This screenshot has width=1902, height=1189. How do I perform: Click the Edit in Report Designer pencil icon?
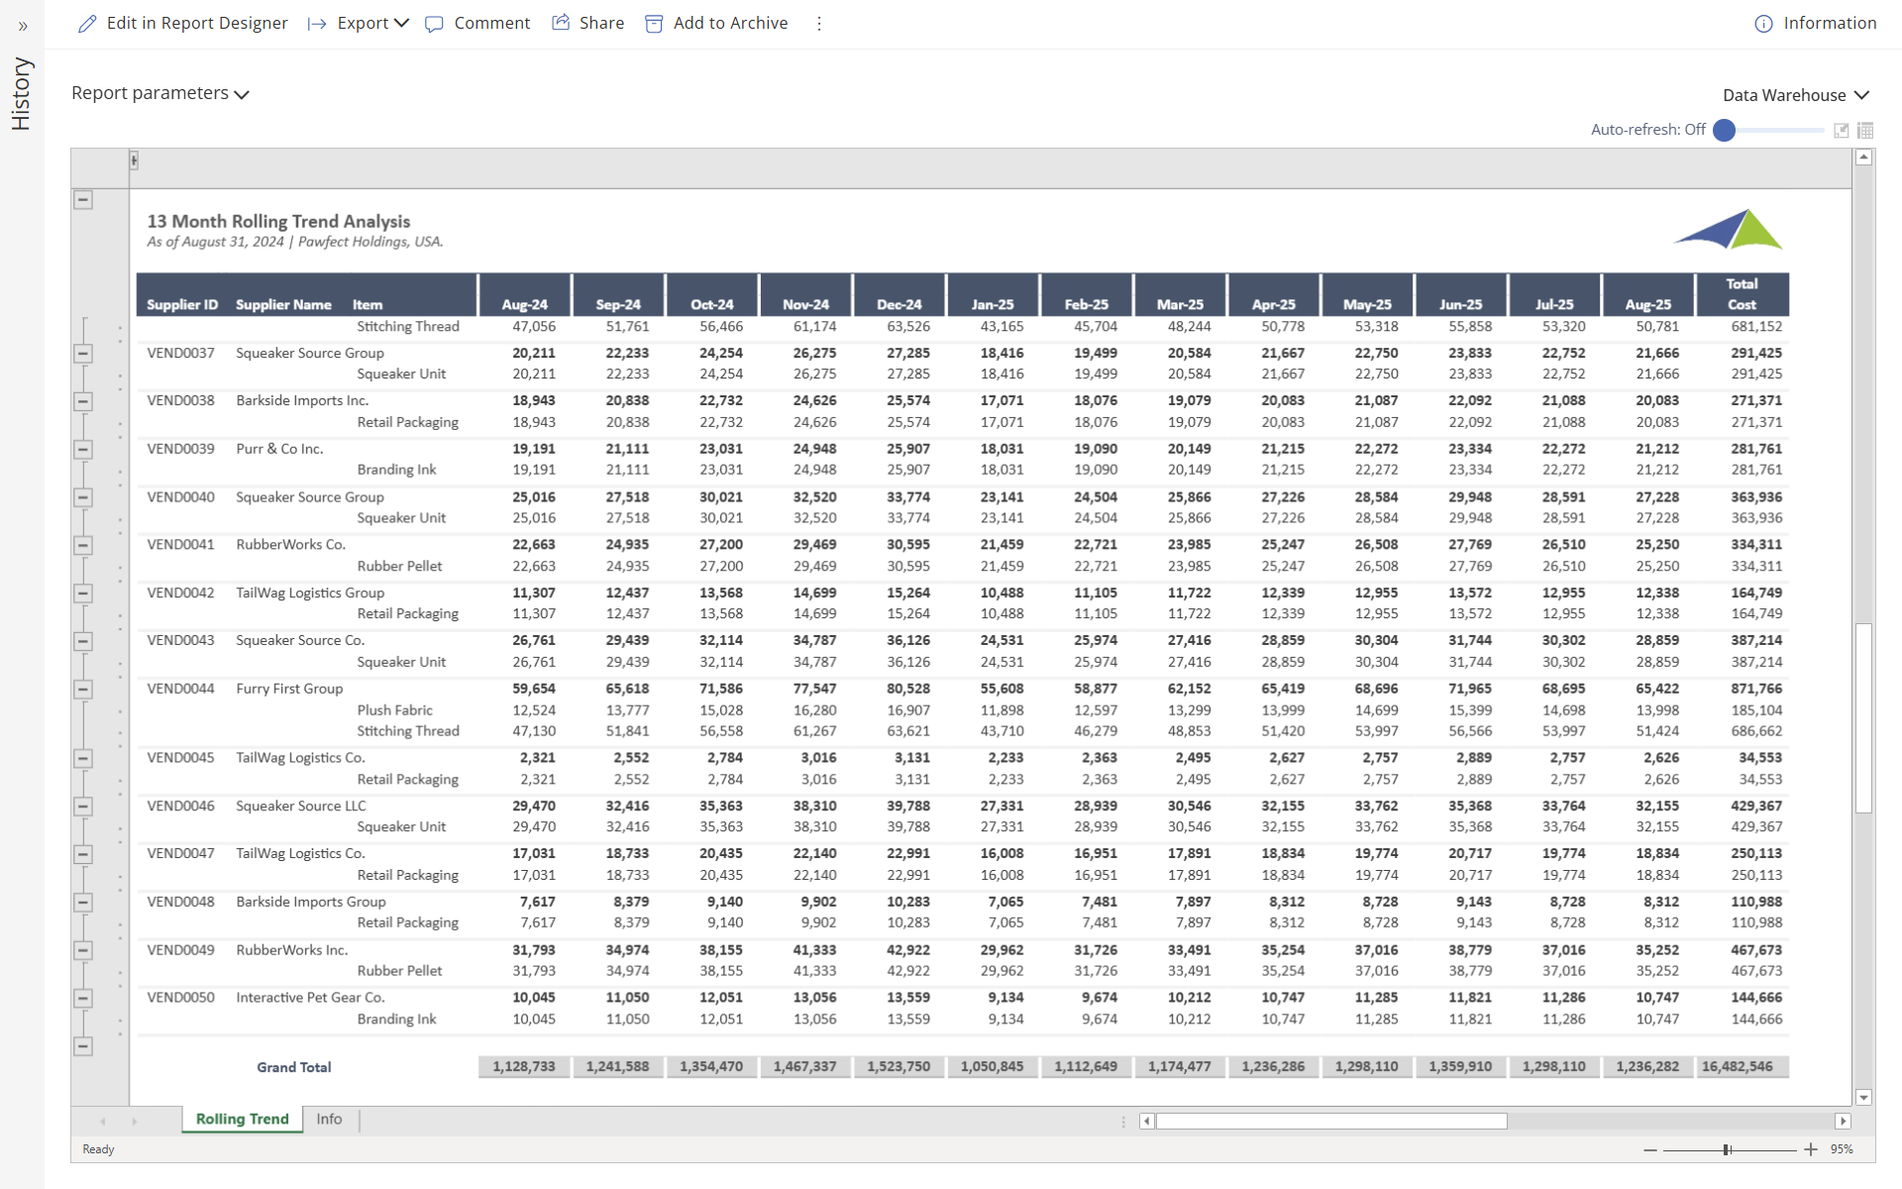[x=87, y=24]
